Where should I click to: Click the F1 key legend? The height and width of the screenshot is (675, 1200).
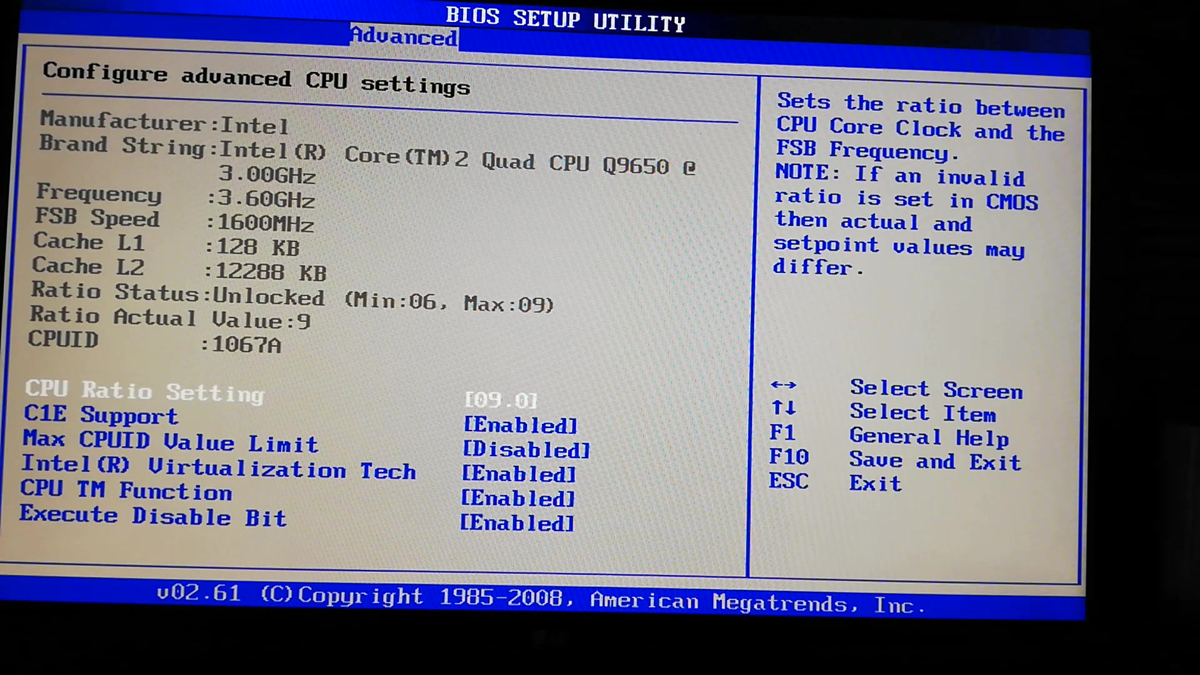[x=782, y=432]
